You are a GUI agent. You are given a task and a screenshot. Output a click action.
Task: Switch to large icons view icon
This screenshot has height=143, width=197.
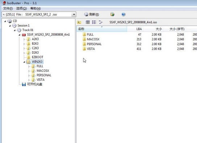point(88,22)
